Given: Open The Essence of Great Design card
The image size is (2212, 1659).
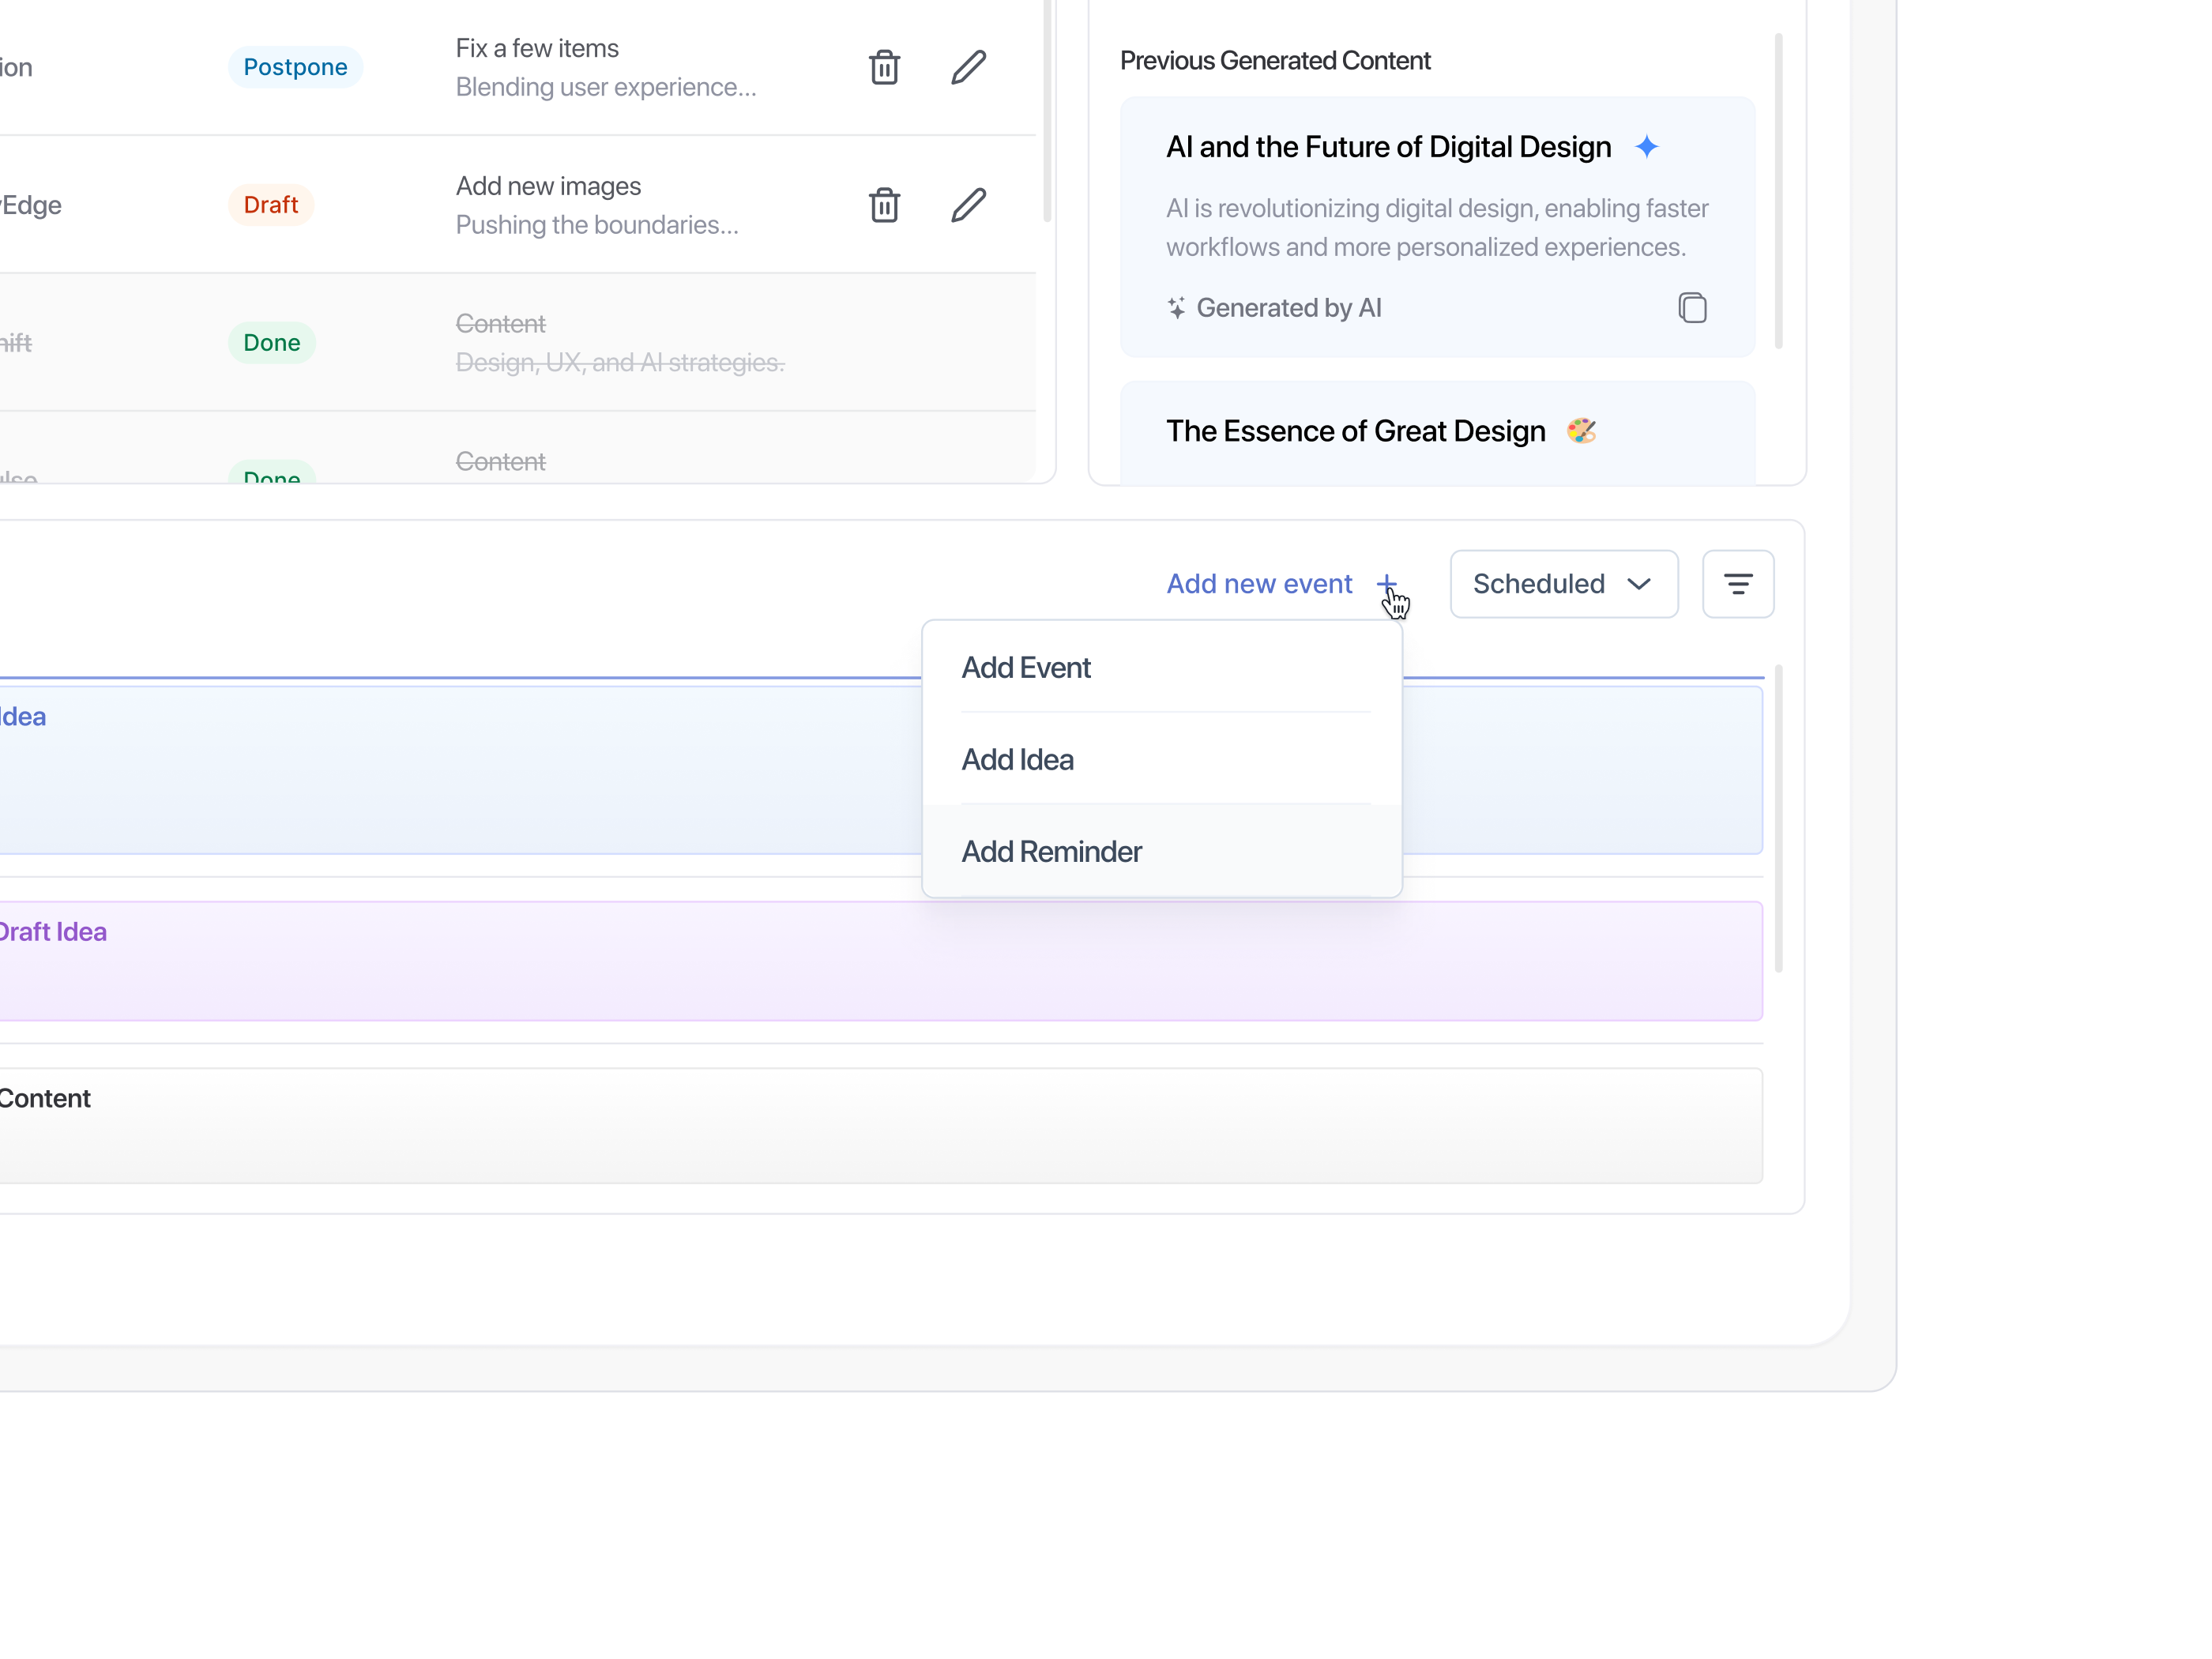Looking at the screenshot, I should pyautogui.click(x=1355, y=431).
